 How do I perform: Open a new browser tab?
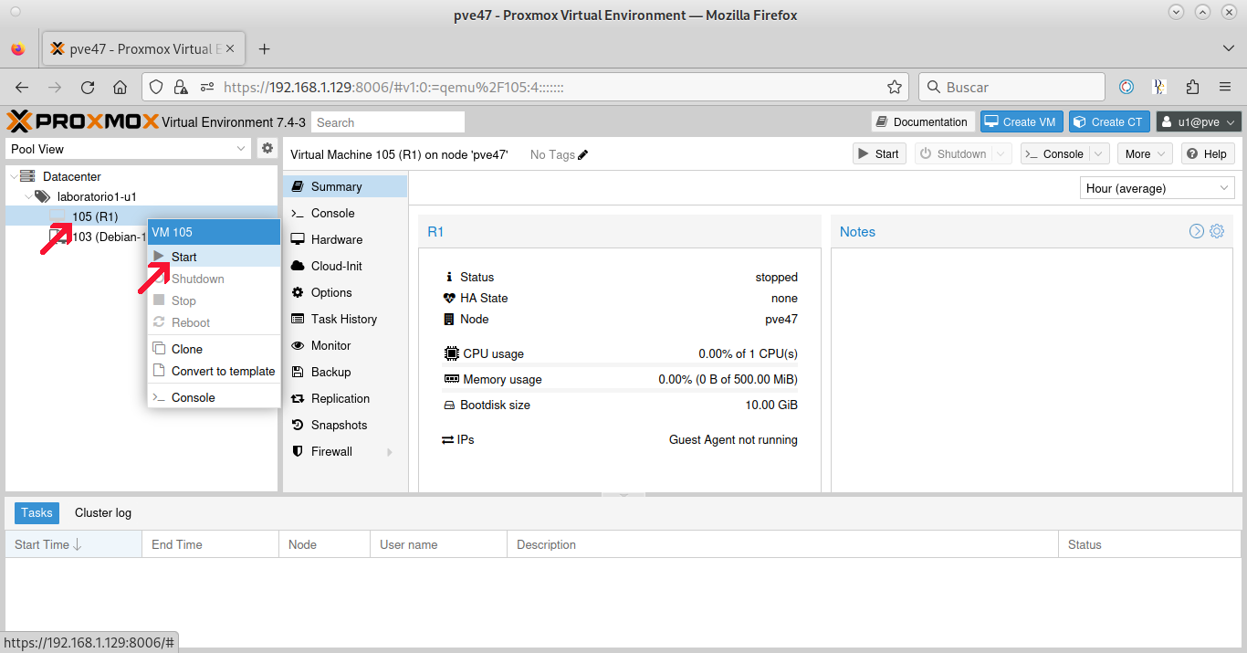[x=264, y=48]
